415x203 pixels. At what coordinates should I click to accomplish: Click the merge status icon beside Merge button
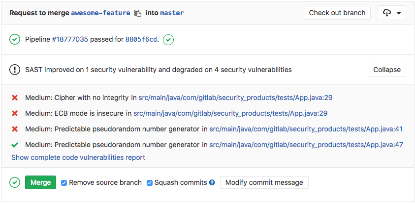tap(15, 182)
